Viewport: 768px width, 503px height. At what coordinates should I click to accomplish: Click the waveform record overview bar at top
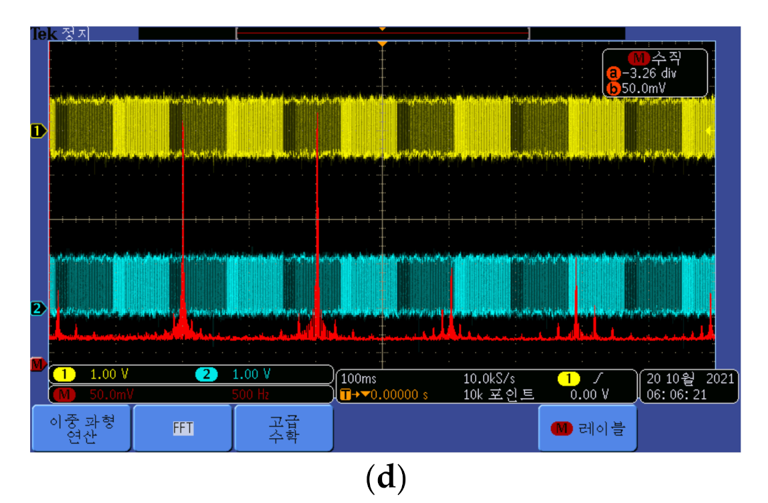[x=382, y=33]
